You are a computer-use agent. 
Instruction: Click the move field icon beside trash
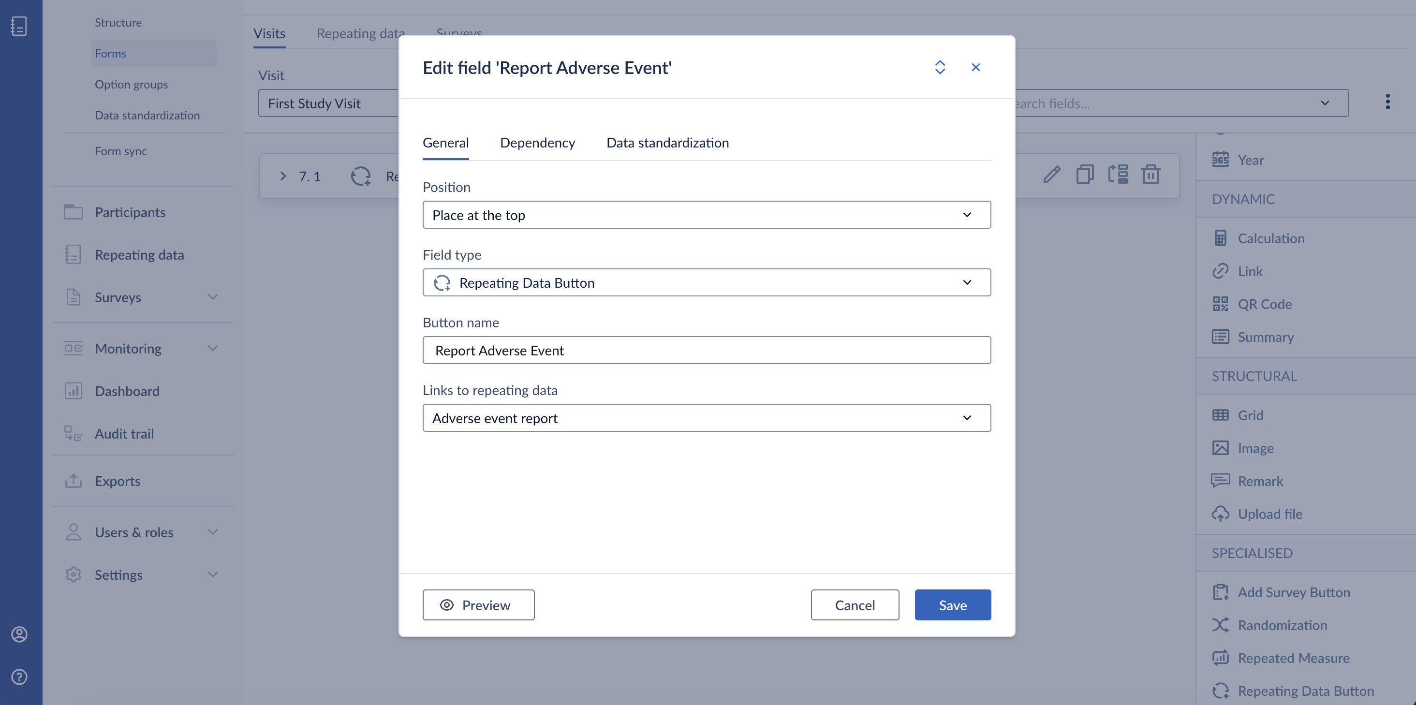point(1118,175)
